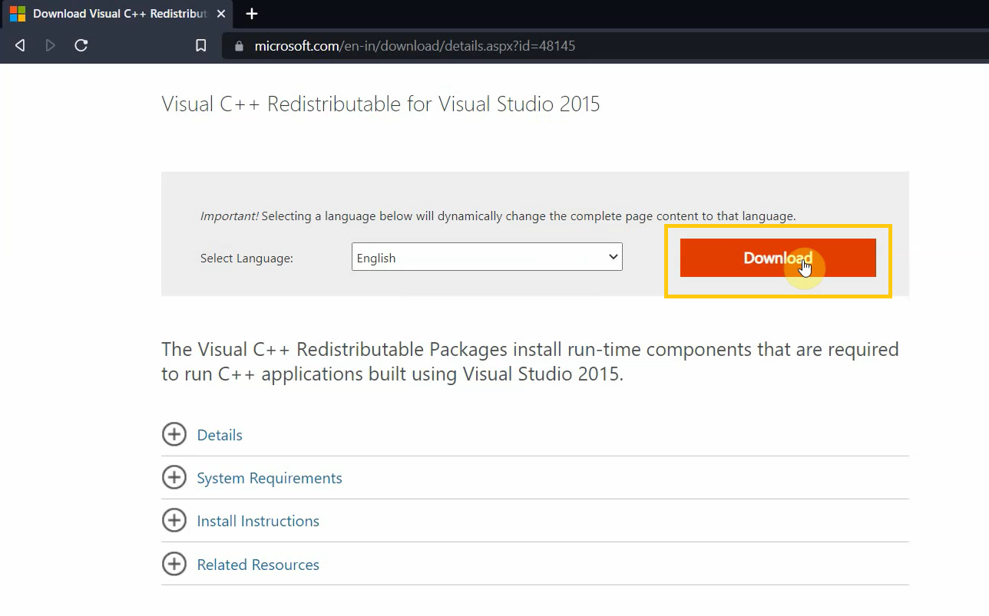Expand Related Resources using its plus icon
989x616 pixels.
174,565
